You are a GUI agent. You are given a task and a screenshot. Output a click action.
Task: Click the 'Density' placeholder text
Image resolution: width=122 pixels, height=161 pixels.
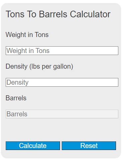pyautogui.click(x=18, y=83)
